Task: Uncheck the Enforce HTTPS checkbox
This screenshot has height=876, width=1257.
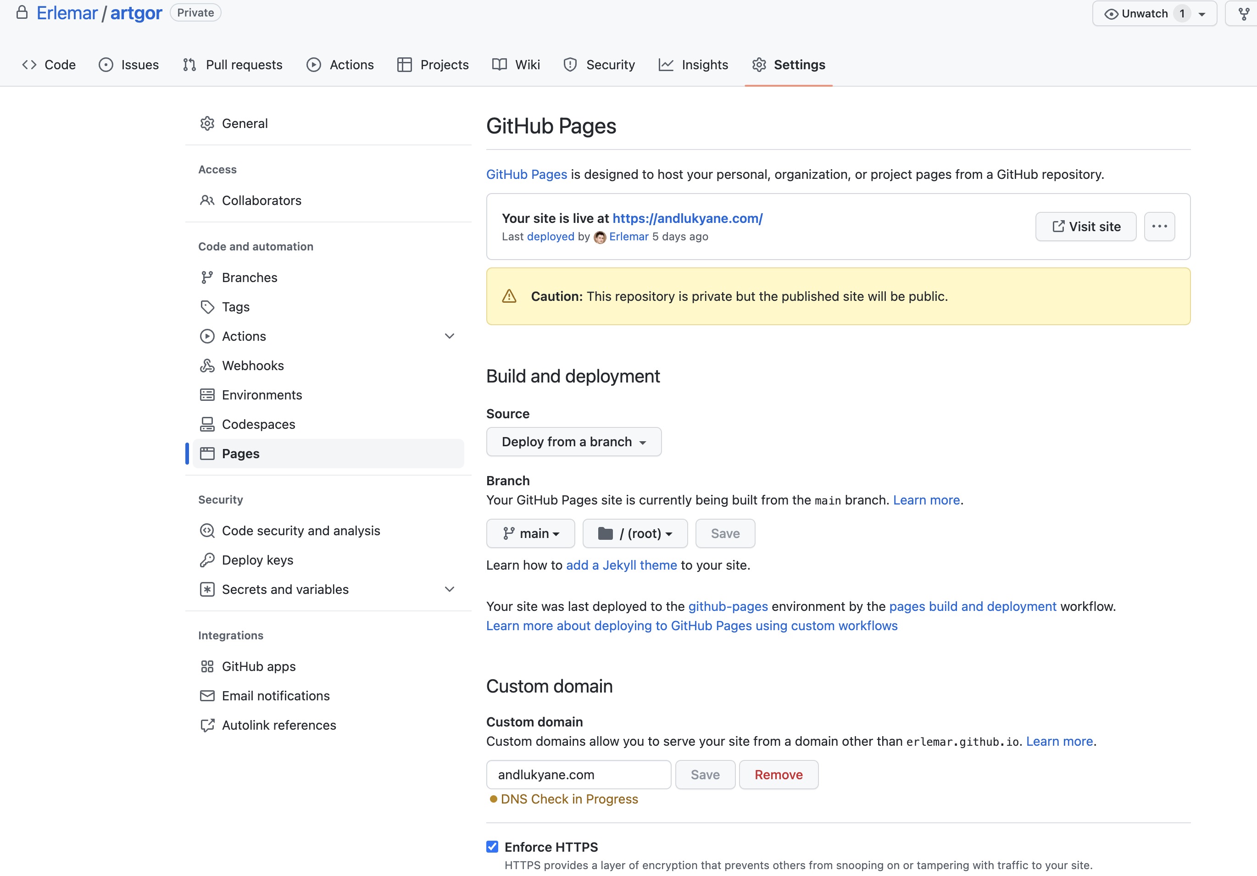Action: pos(492,847)
